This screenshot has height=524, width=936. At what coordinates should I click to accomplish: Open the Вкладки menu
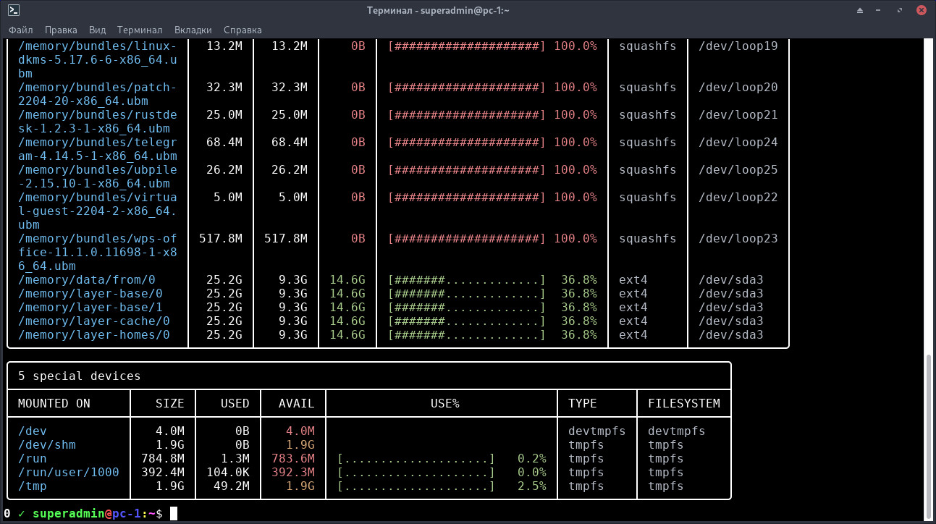point(193,30)
